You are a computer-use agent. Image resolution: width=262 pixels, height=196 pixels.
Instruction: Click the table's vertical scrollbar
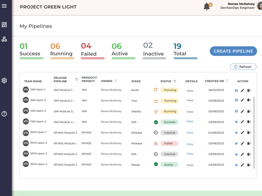coord(254,132)
